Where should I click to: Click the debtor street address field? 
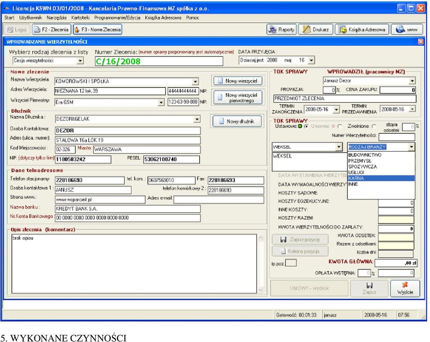pos(128,140)
